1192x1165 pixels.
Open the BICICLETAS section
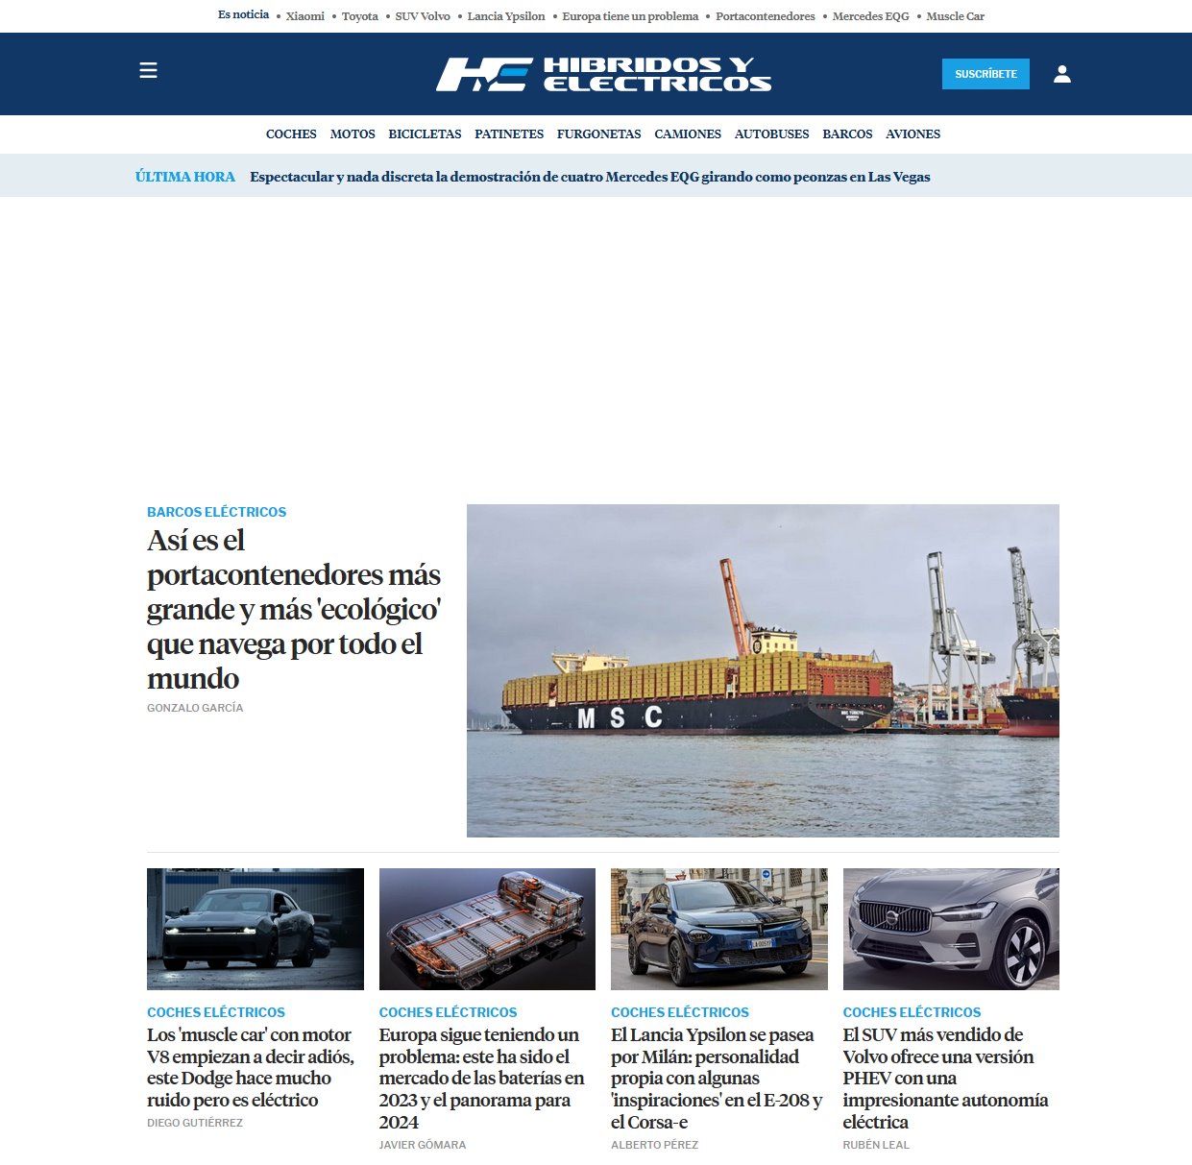click(x=425, y=134)
